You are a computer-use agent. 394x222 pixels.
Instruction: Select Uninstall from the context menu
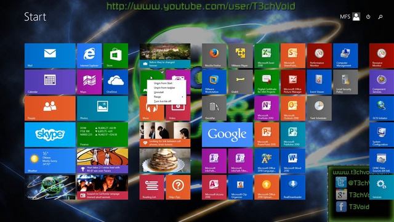[159, 92]
